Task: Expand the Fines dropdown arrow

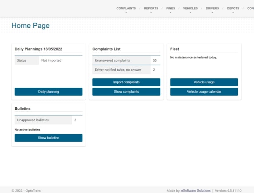Action: point(171,13)
